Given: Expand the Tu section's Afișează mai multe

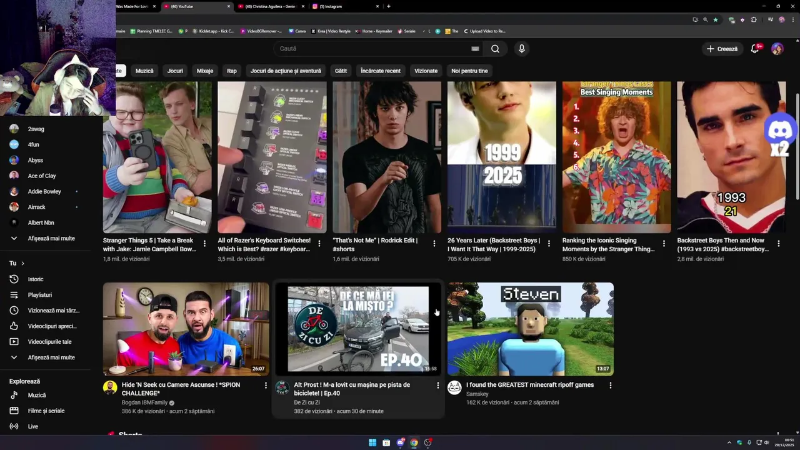Looking at the screenshot, I should point(45,357).
